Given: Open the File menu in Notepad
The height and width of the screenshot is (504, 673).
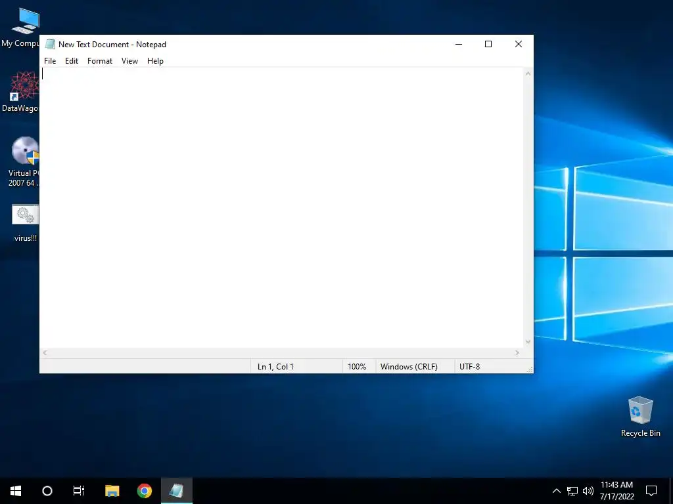Looking at the screenshot, I should coord(50,61).
